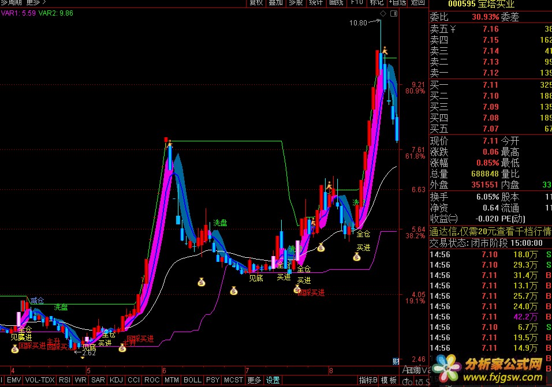The height and width of the screenshot is (387, 552).
Task: Click the 卖四 price 7.15 row
Action: pos(490,40)
